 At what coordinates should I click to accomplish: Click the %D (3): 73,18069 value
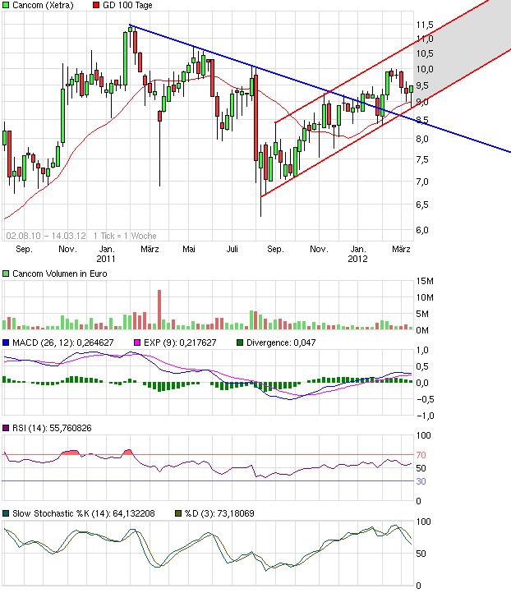(219, 513)
